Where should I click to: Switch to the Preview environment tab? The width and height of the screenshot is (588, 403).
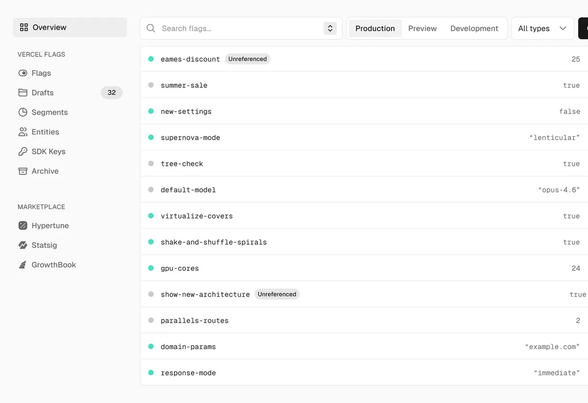coord(422,28)
